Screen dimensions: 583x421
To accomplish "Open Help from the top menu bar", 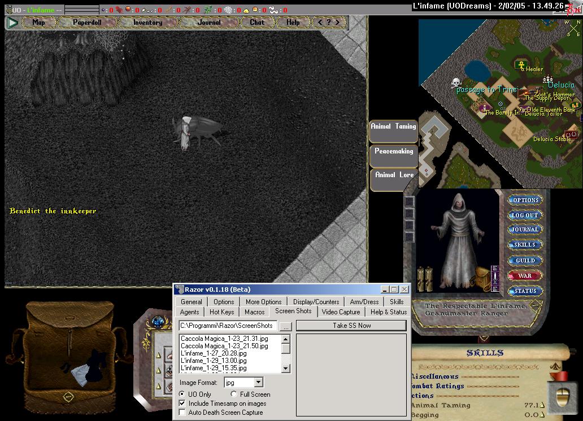I will 293,23.
